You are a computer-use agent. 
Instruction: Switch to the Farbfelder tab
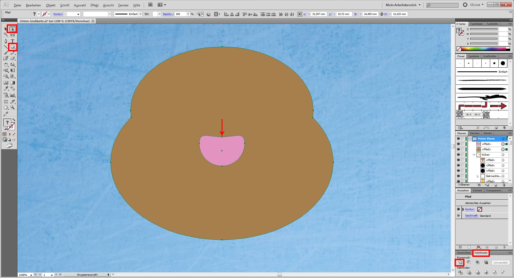pos(477,24)
